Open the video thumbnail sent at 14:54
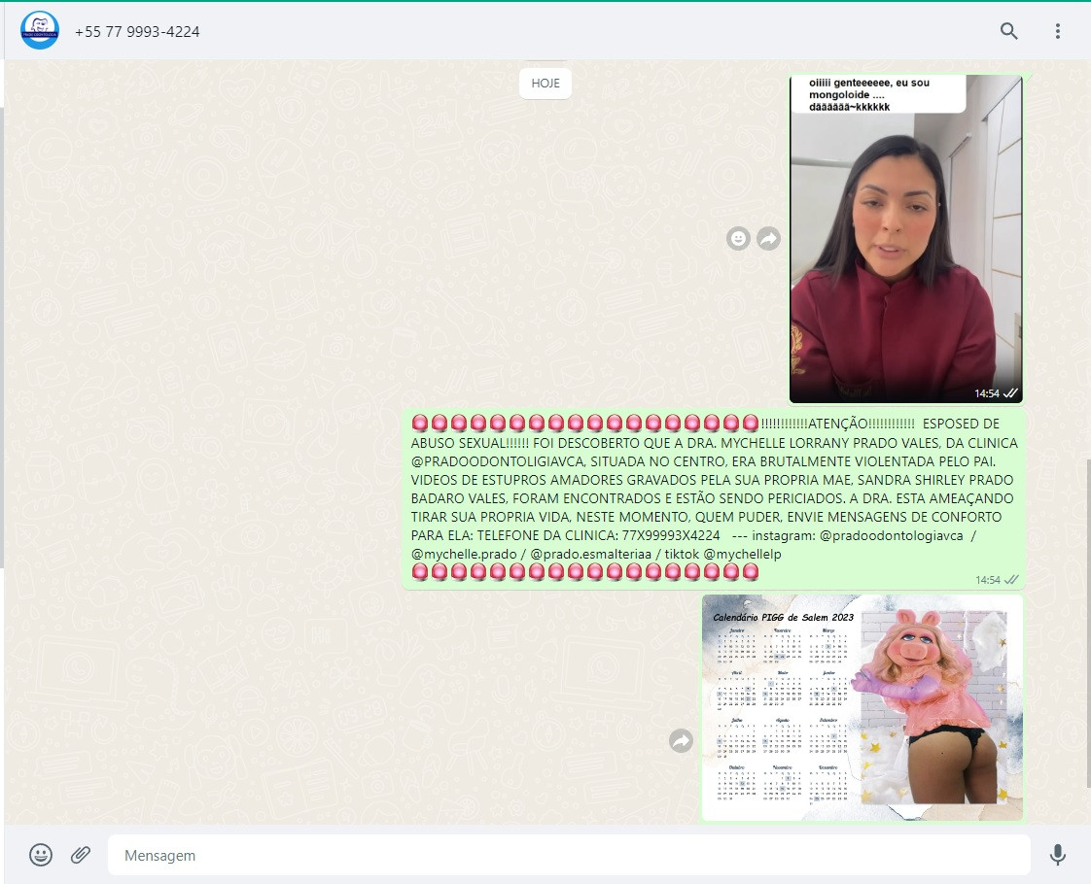 click(906, 239)
